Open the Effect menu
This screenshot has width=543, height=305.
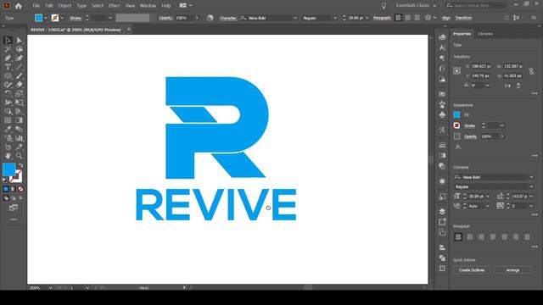(x=114, y=6)
